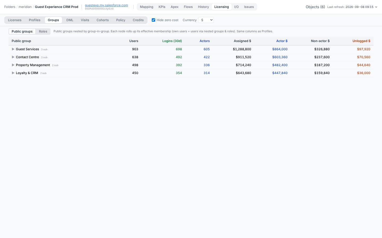Go to the Cohorts sub-tab
Screen dimensions: 382x238
103,20
